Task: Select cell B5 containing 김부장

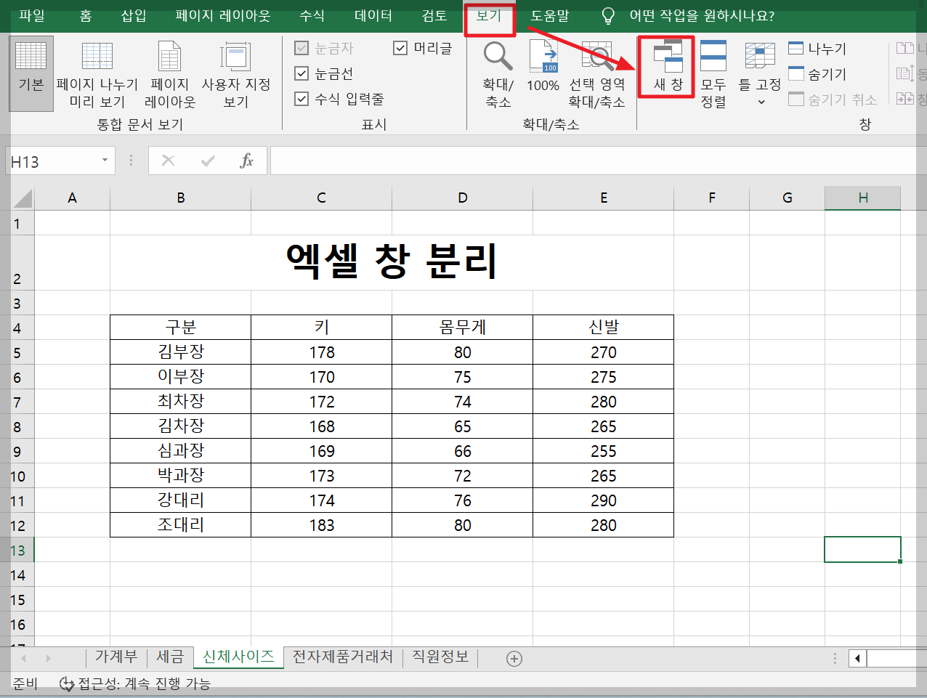Action: point(179,352)
